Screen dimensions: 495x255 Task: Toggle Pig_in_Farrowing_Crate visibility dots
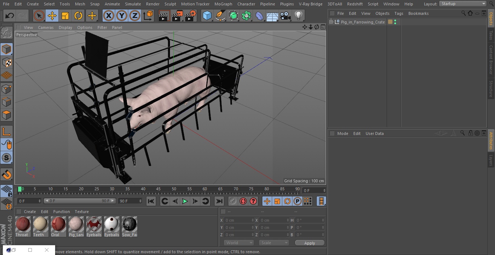(x=395, y=22)
